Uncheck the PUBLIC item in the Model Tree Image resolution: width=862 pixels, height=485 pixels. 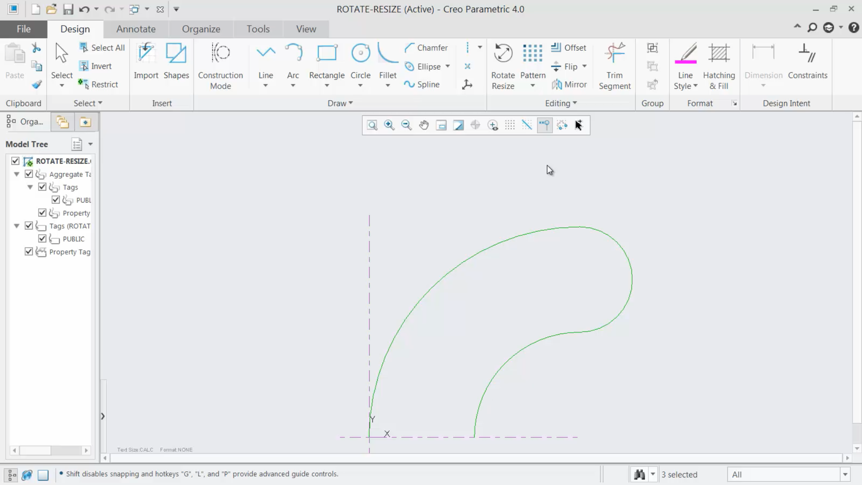43,239
